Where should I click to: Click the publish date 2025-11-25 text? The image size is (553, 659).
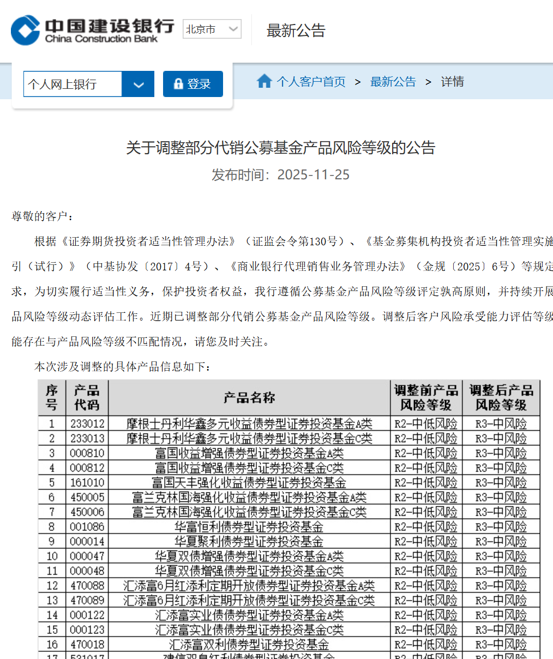tap(280, 174)
